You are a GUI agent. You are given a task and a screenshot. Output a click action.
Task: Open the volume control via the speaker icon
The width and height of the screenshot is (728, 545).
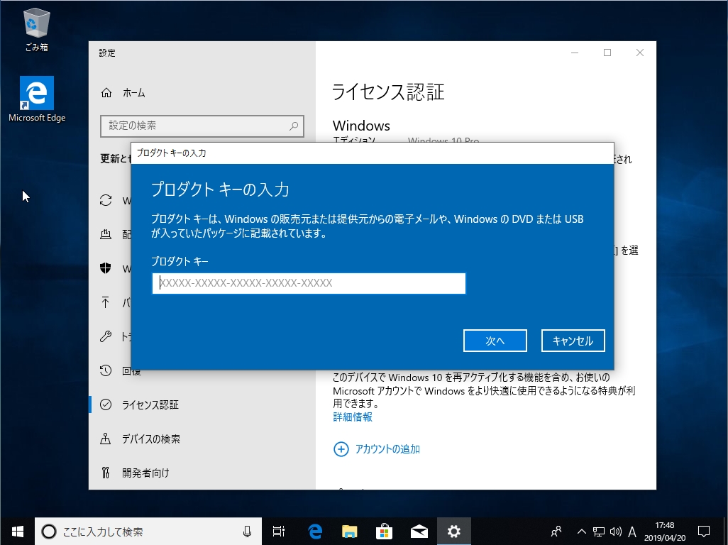point(614,530)
